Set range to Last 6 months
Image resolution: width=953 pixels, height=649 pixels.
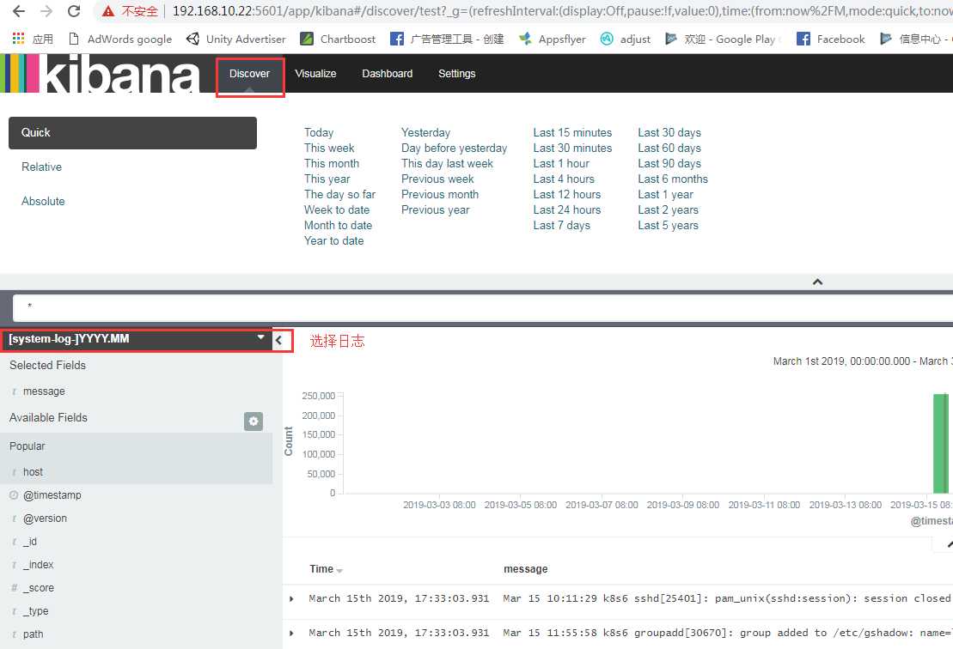click(673, 179)
